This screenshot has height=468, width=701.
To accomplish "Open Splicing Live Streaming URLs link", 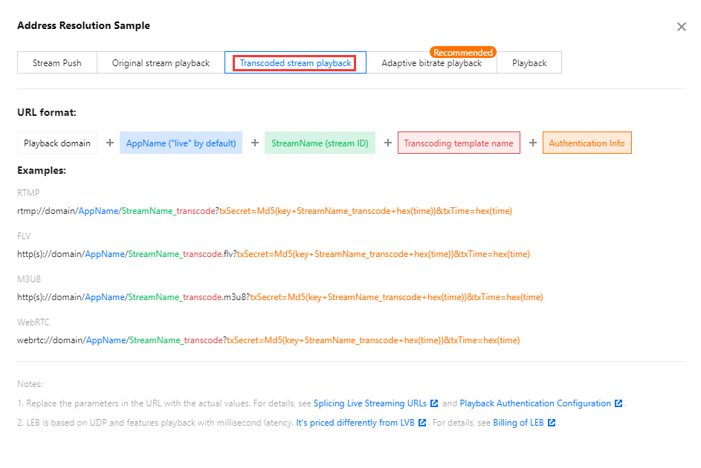I will 370,403.
